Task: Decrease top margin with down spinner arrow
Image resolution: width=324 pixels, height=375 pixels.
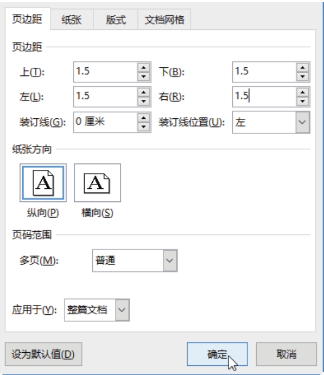Action: pyautogui.click(x=143, y=77)
